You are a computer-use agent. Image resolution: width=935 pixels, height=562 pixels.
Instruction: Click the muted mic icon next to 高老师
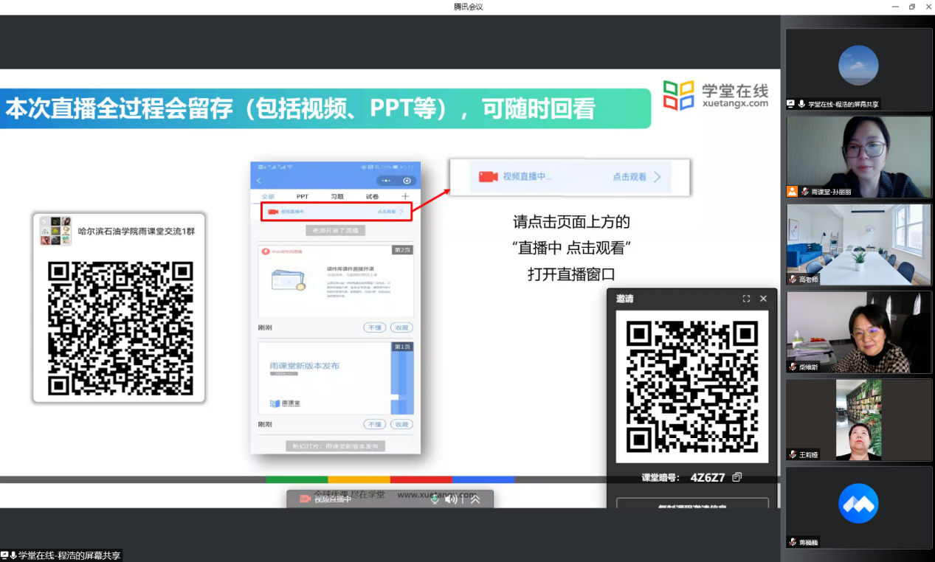[x=793, y=280]
